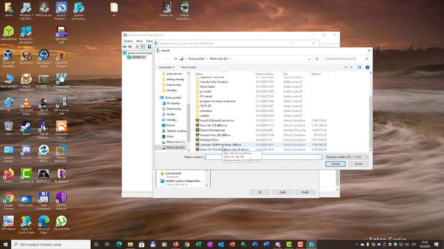Open Discord desktop icon
The height and width of the screenshot is (249, 444).
(26, 152)
